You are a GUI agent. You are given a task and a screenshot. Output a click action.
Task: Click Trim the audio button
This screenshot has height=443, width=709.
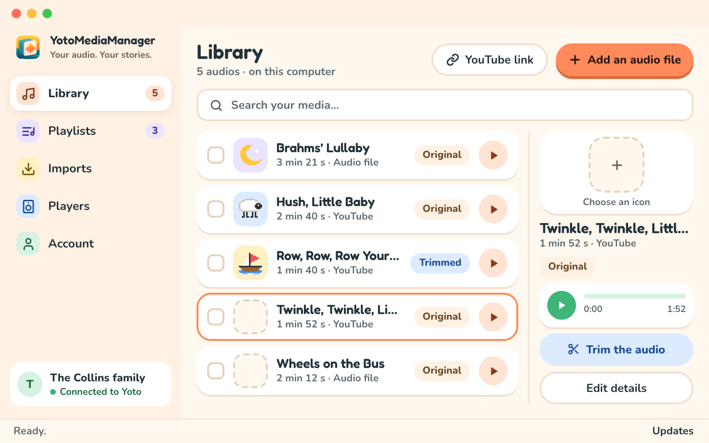pos(617,350)
